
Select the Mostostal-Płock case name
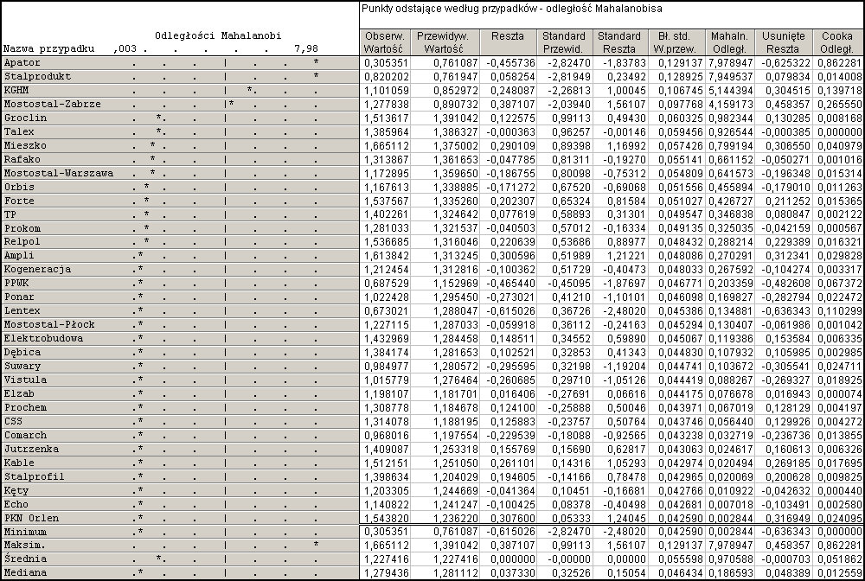tap(49, 325)
